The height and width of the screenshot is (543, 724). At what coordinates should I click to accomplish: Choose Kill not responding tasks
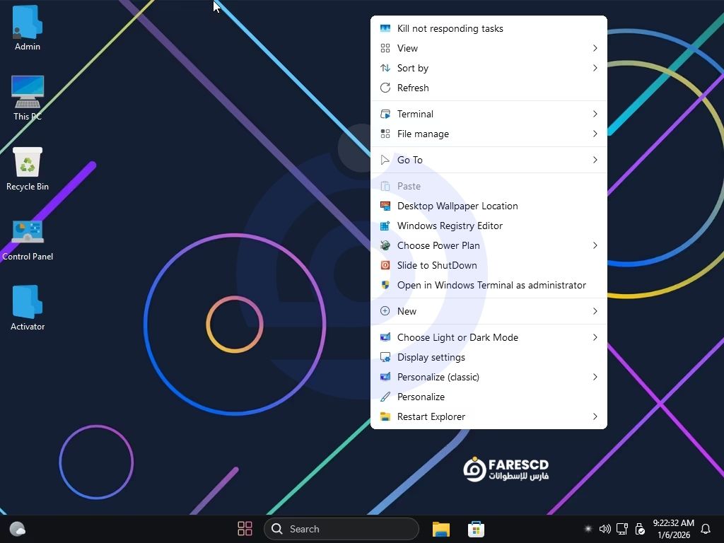[x=450, y=28]
